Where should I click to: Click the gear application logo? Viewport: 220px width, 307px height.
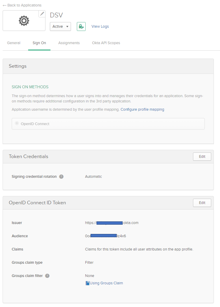click(x=24, y=21)
